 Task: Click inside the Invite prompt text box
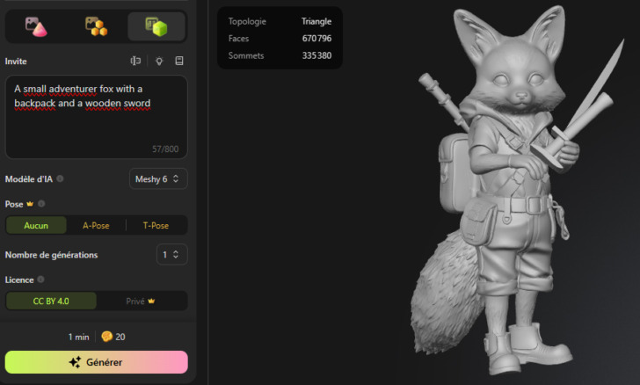click(97, 117)
